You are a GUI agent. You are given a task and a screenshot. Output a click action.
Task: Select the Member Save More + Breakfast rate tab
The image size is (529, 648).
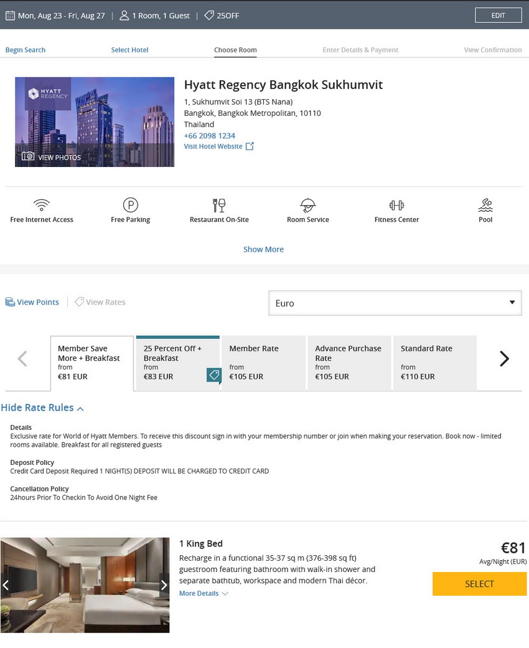click(x=92, y=363)
